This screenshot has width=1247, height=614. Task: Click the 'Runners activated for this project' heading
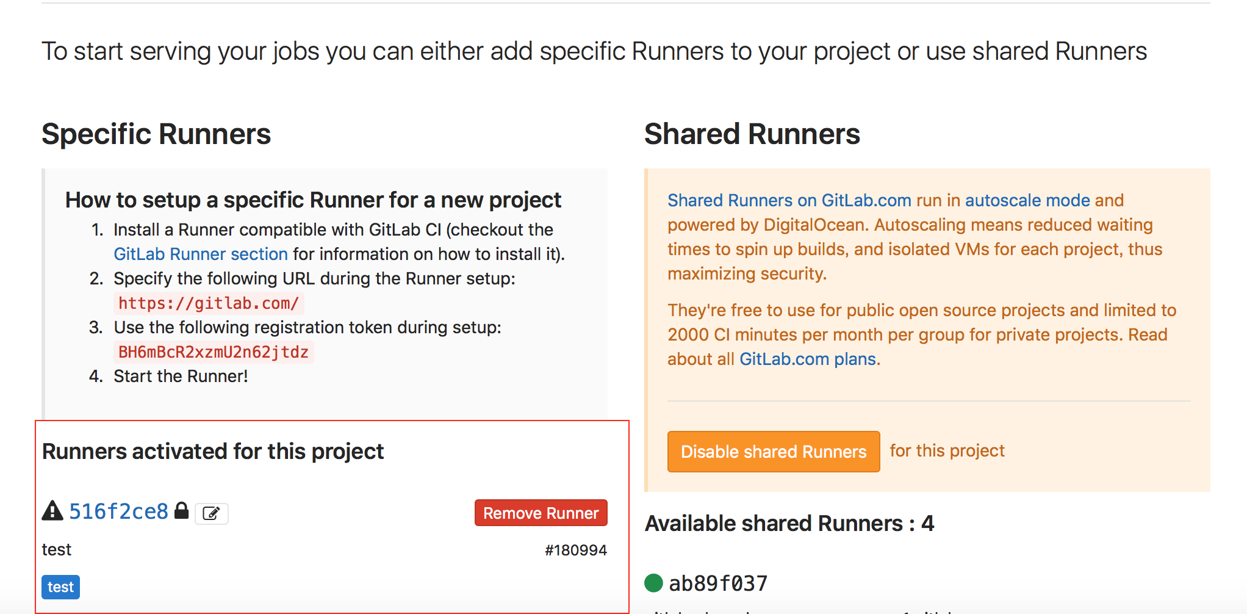tap(213, 452)
